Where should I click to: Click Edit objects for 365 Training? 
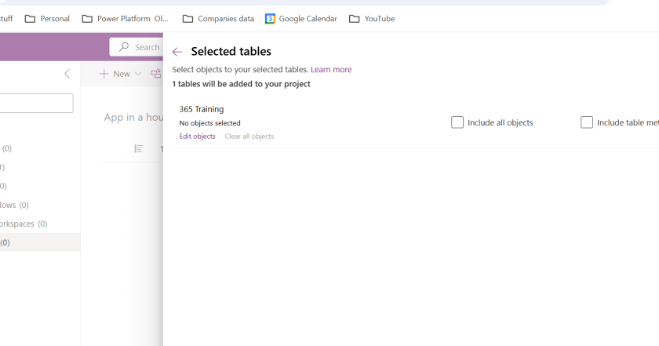coord(197,137)
